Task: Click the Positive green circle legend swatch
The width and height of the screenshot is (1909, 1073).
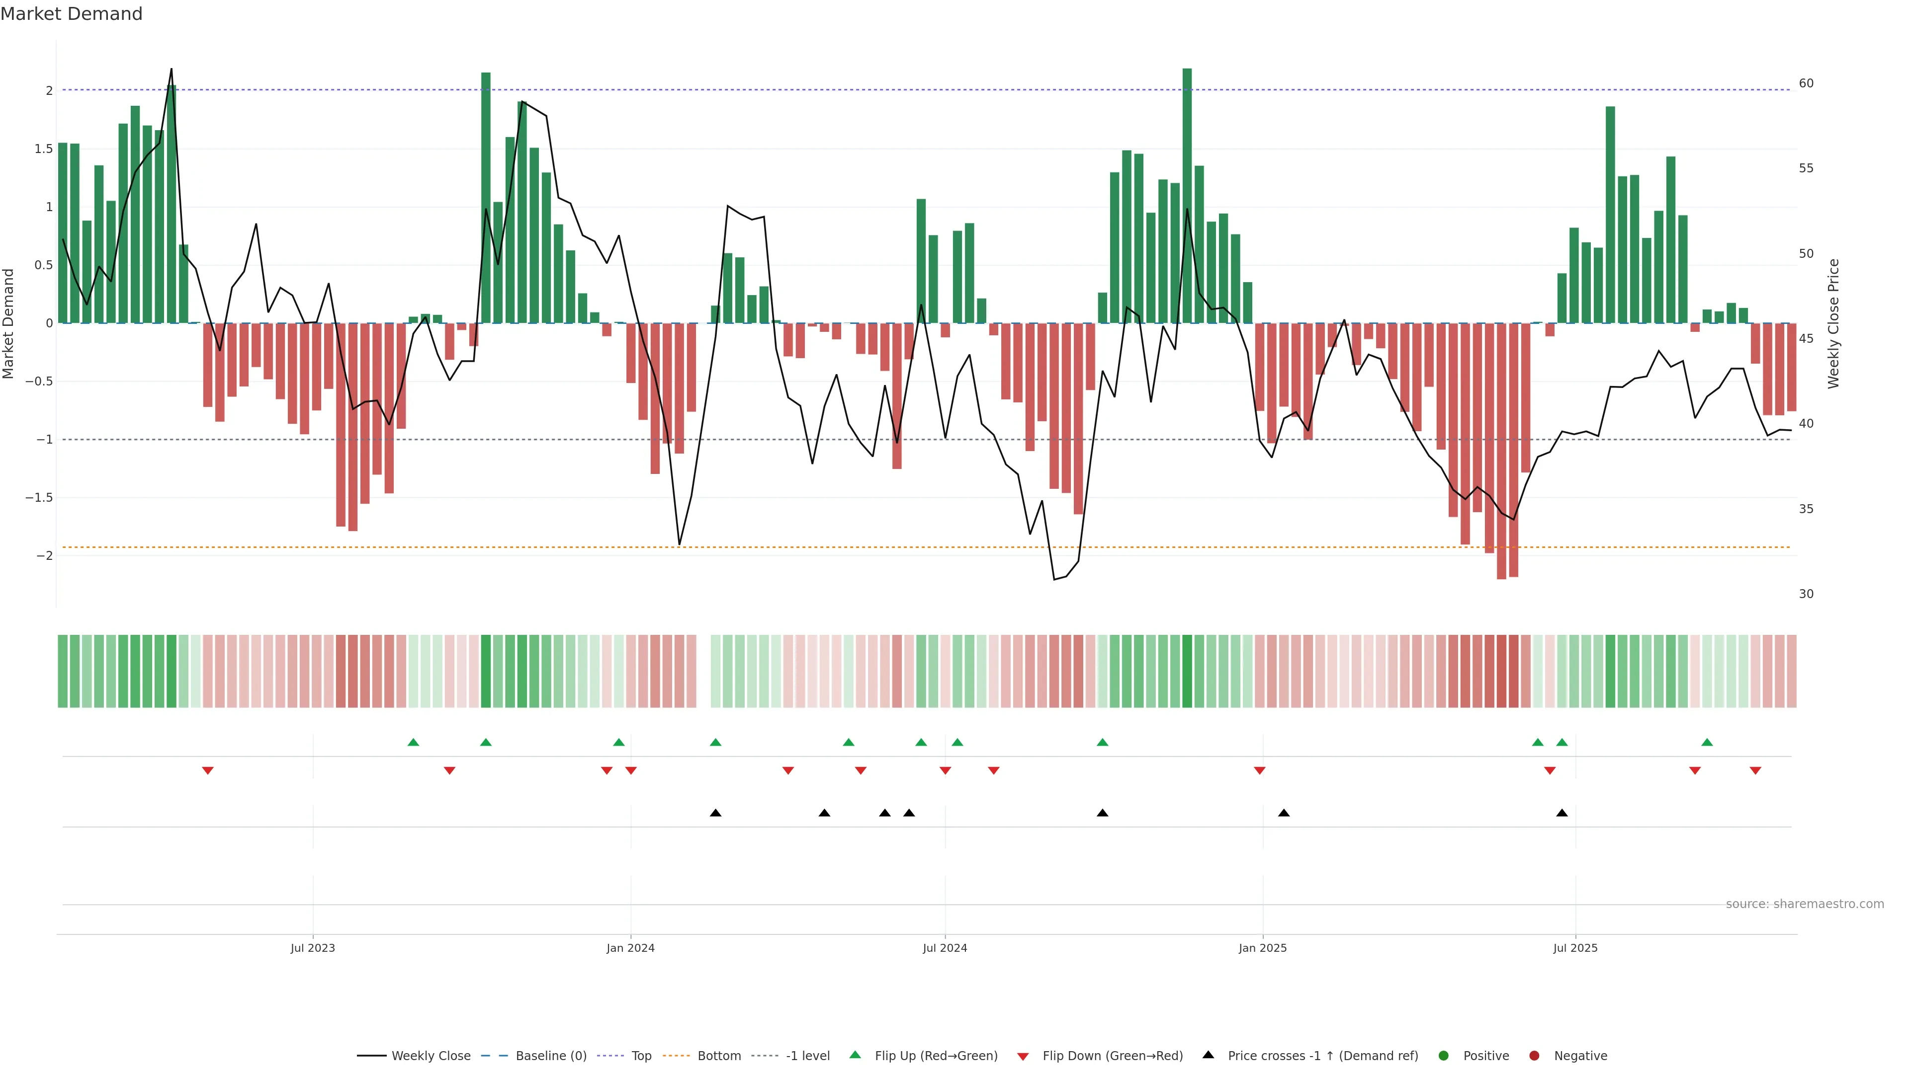Action: click(x=1443, y=1055)
